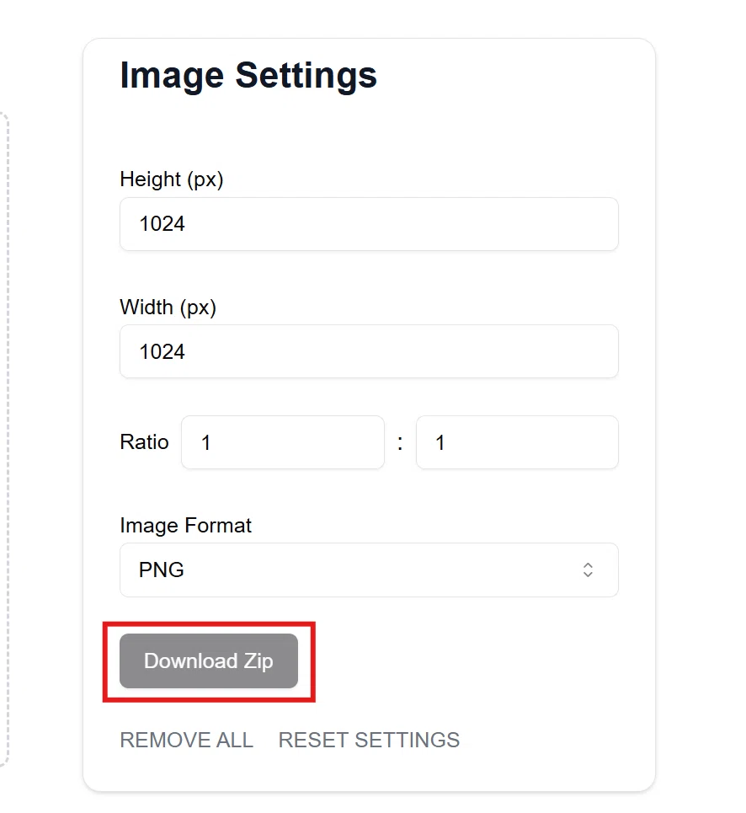Click the second Ratio input box
The height and width of the screenshot is (813, 746).
tap(517, 442)
